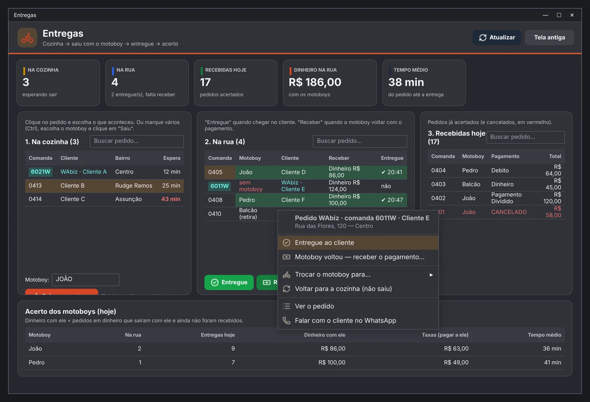This screenshot has width=590, height=402.
Task: Click the orange motorcycle app logo
Action: tap(27, 38)
